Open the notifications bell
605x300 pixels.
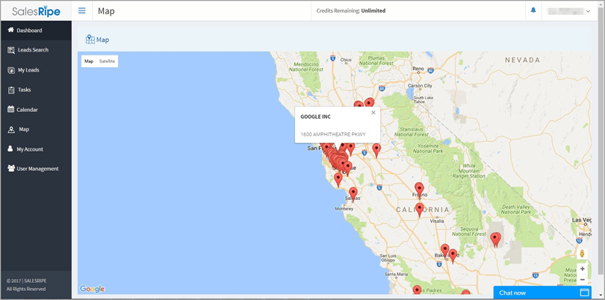click(533, 10)
